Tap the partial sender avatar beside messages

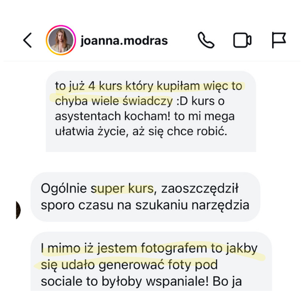(18, 210)
